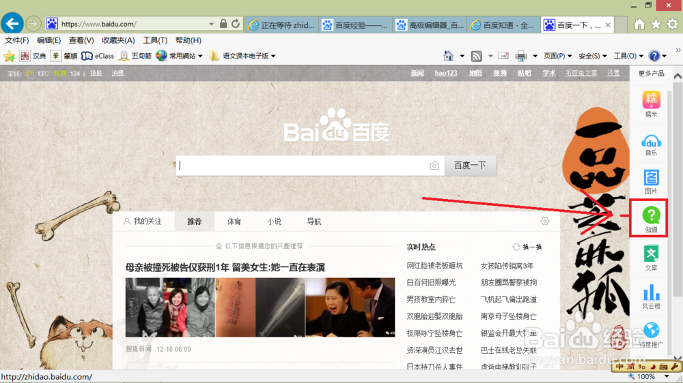Viewport: 683px width, 383px height.
Task: Open the 母亲被撞死 news headline
Action: coord(225,267)
